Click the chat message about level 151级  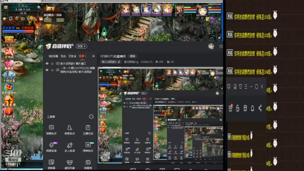(x=253, y=16)
